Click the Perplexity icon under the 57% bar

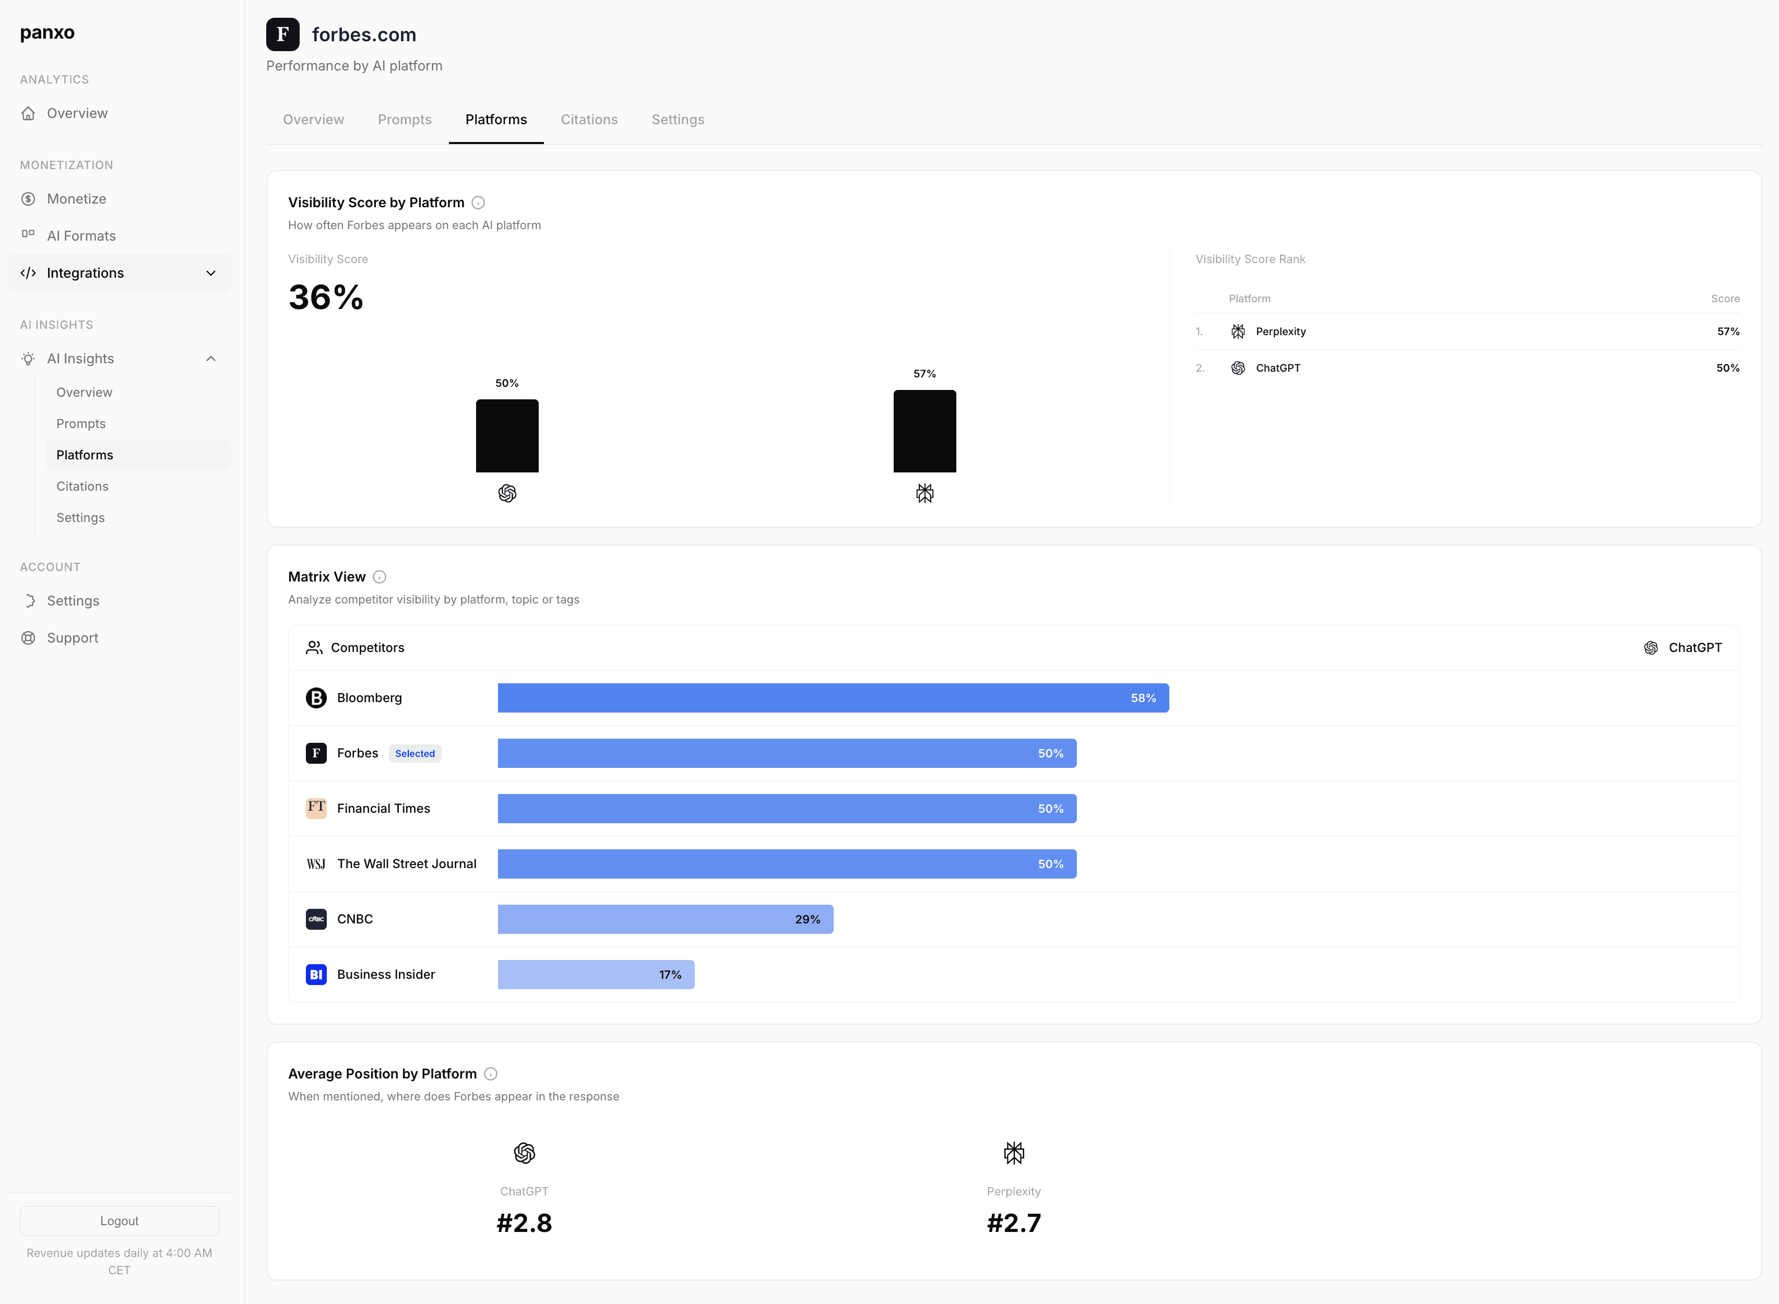[x=924, y=493]
